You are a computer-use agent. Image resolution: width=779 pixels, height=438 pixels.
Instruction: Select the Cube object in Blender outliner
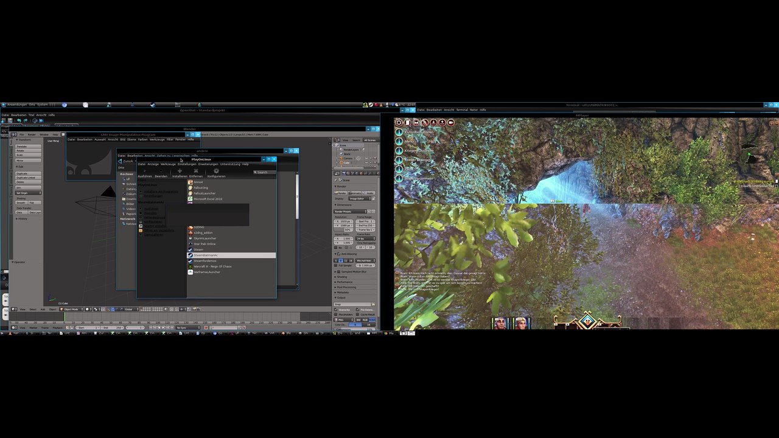tap(346, 163)
